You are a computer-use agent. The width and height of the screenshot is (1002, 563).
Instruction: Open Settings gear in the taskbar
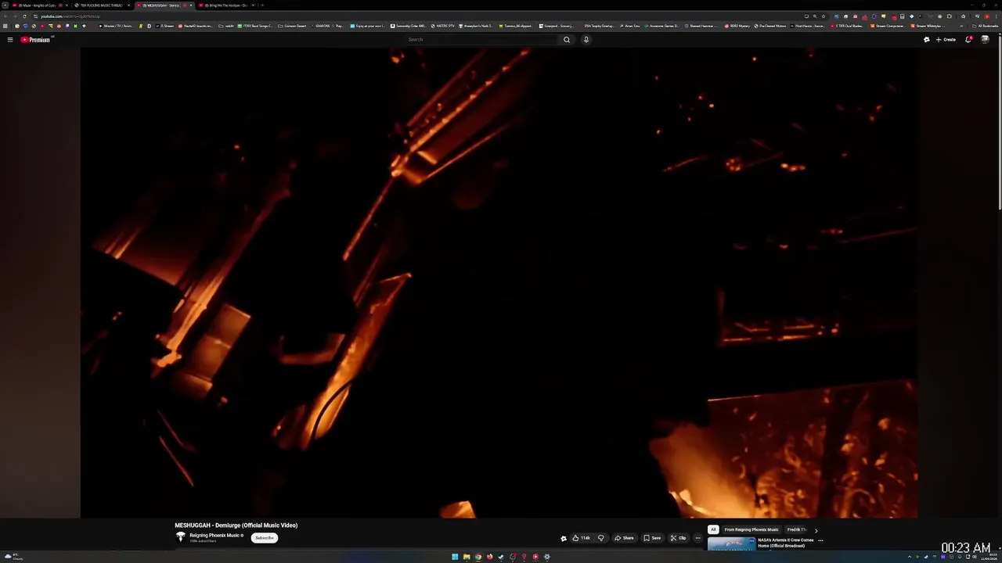click(x=547, y=557)
